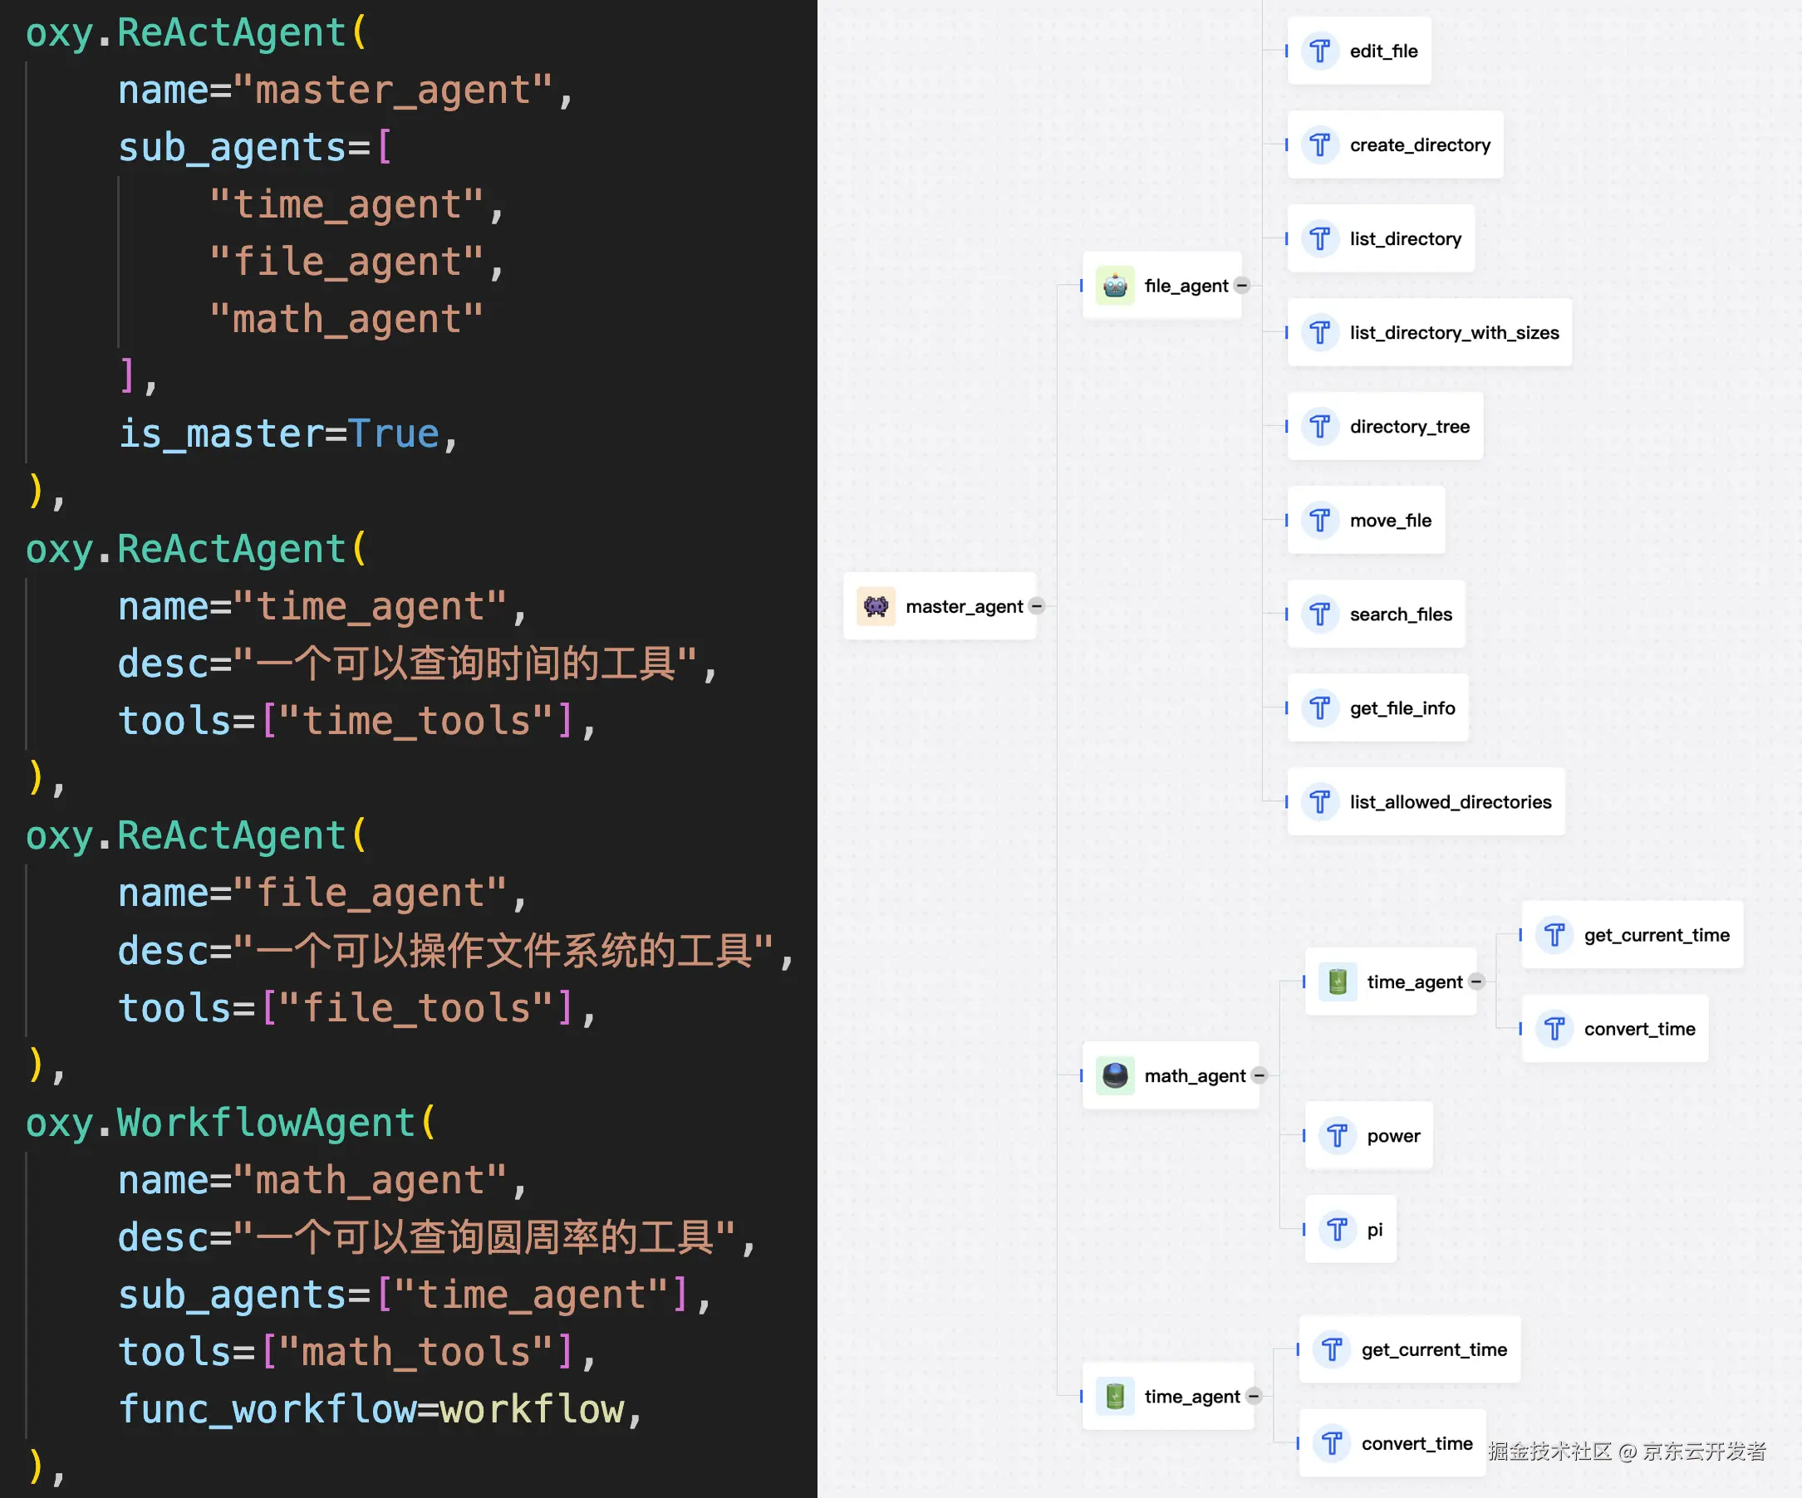Click the file_agent robot icon
The width and height of the screenshot is (1802, 1498).
pyautogui.click(x=1115, y=286)
